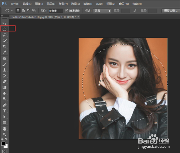Select the Quick Selection tool
The image size is (180, 153).
4,41
